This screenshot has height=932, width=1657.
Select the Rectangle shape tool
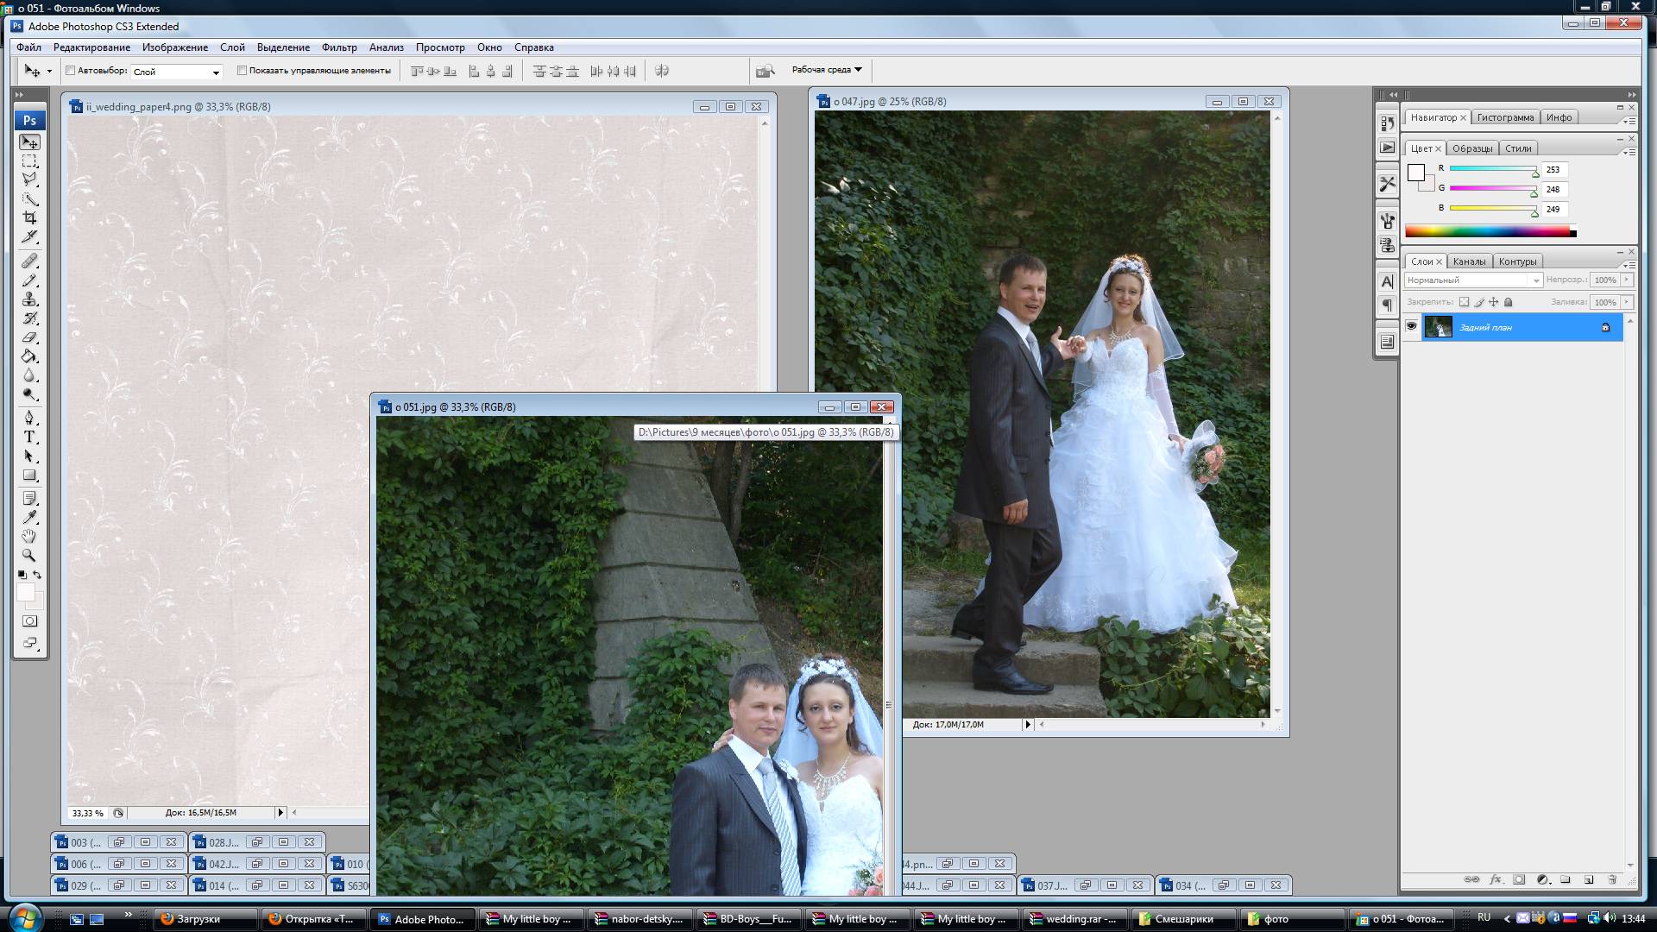29,475
